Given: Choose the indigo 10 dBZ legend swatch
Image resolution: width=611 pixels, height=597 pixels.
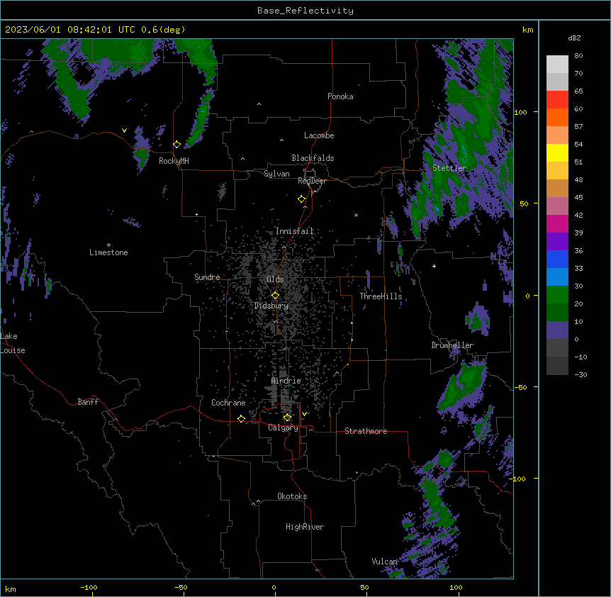Looking at the screenshot, I should pyautogui.click(x=557, y=330).
